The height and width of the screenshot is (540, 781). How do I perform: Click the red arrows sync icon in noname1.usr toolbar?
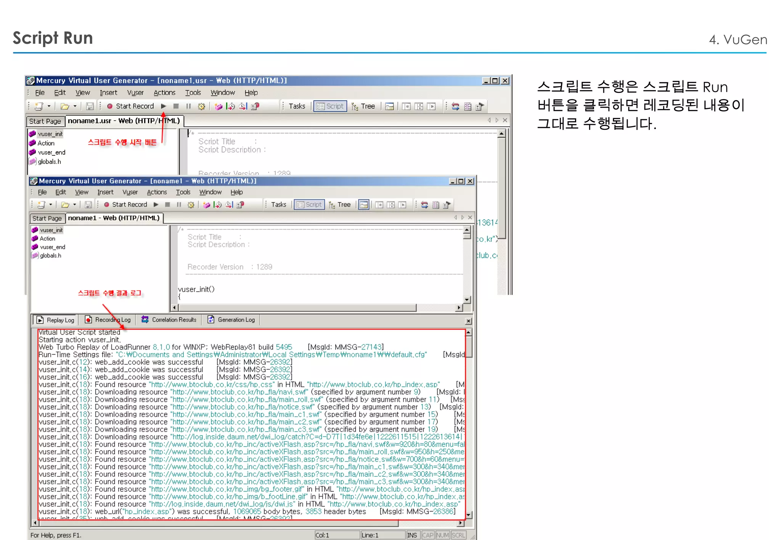[455, 106]
